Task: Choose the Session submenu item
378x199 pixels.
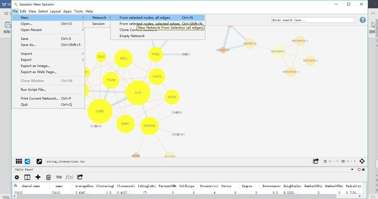Action: (x=97, y=23)
